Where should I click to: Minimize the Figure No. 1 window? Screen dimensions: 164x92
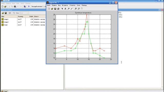pos(110,3)
